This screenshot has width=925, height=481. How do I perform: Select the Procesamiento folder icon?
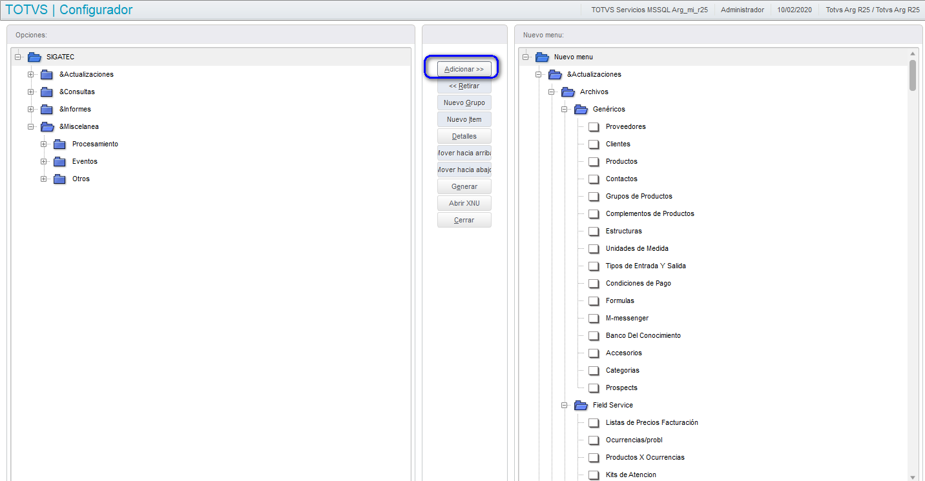[59, 144]
